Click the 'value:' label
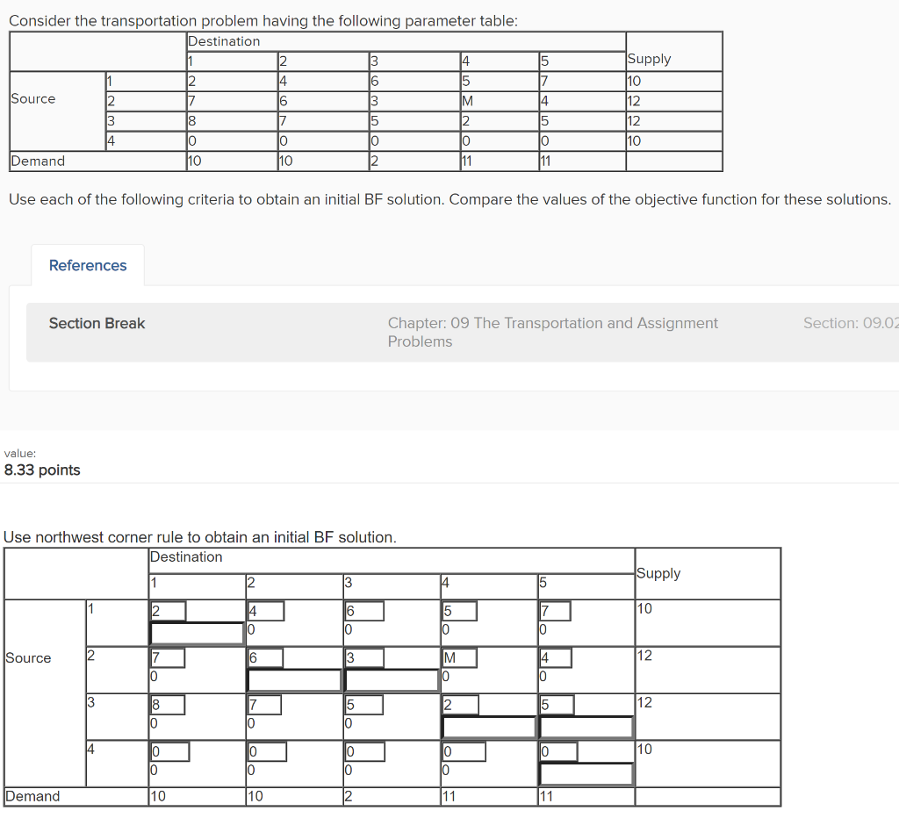The height and width of the screenshot is (818, 899). tap(20, 454)
